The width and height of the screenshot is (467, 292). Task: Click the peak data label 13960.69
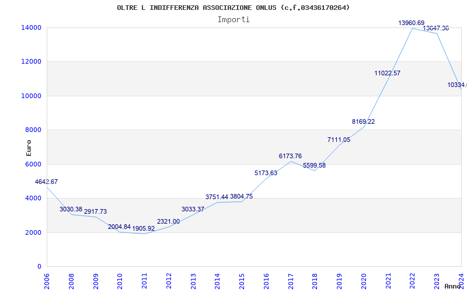[x=412, y=23]
